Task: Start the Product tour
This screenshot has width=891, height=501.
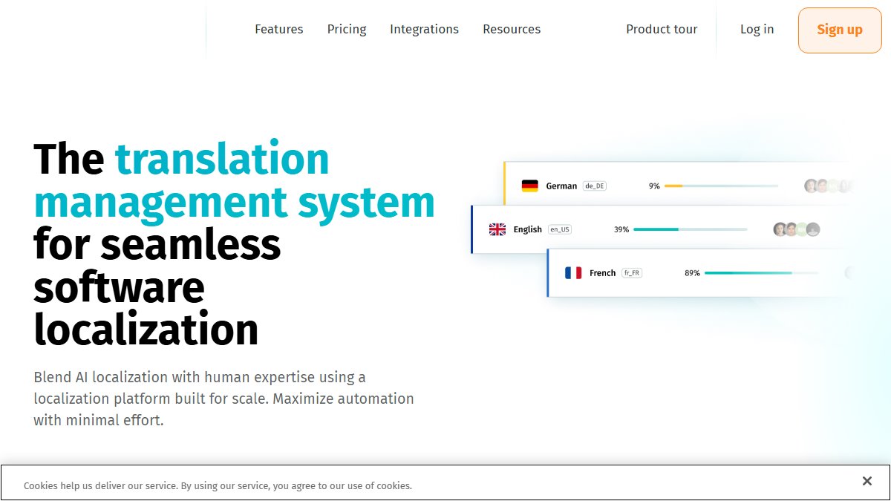Action: tap(662, 30)
